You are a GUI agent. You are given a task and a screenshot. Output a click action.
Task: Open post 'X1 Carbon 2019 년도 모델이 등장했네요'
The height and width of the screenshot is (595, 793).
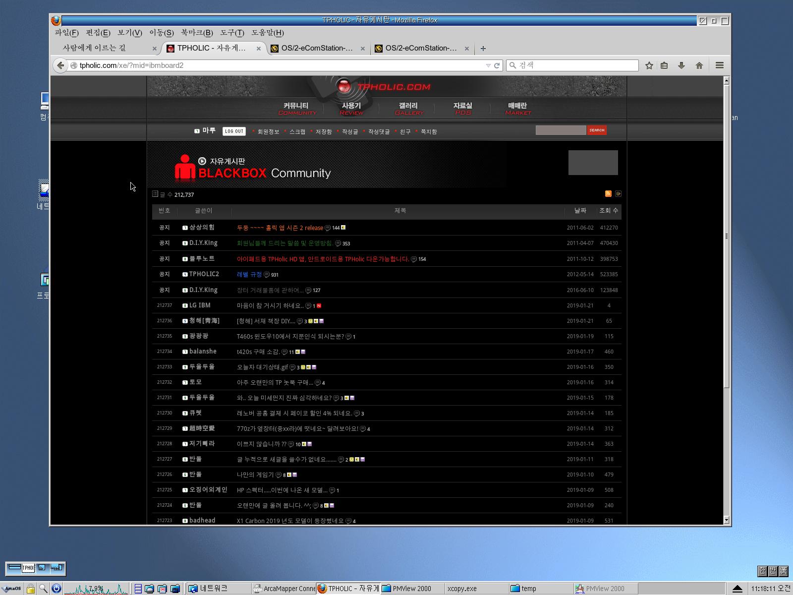coord(290,521)
